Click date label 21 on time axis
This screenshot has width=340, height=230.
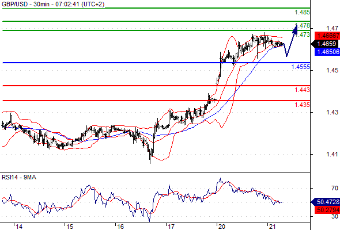tap(273, 227)
